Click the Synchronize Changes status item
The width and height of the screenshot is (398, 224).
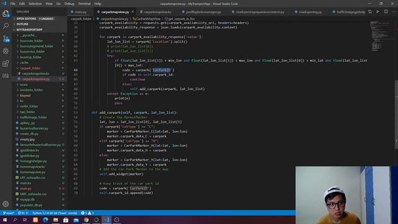point(23,213)
